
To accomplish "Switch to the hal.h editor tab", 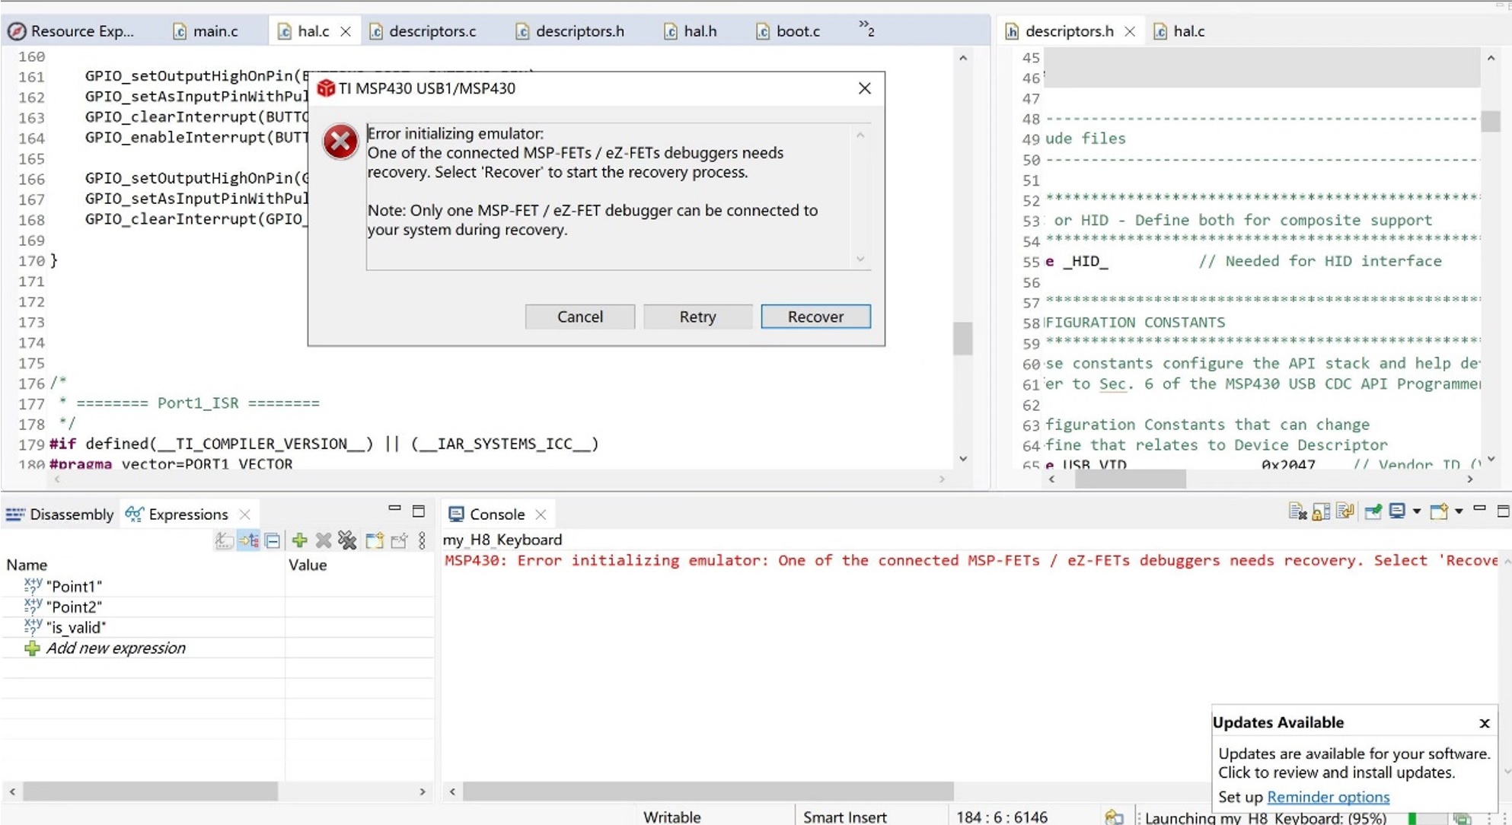I will coord(691,31).
